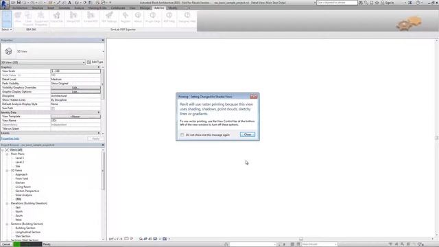
Task: Select the East elevation in Project Browser
Action: [x=18, y=207]
